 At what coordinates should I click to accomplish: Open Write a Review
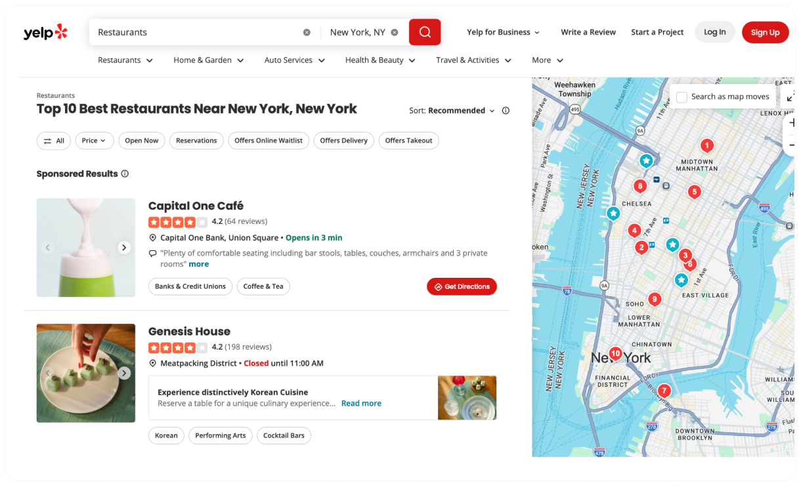(588, 32)
